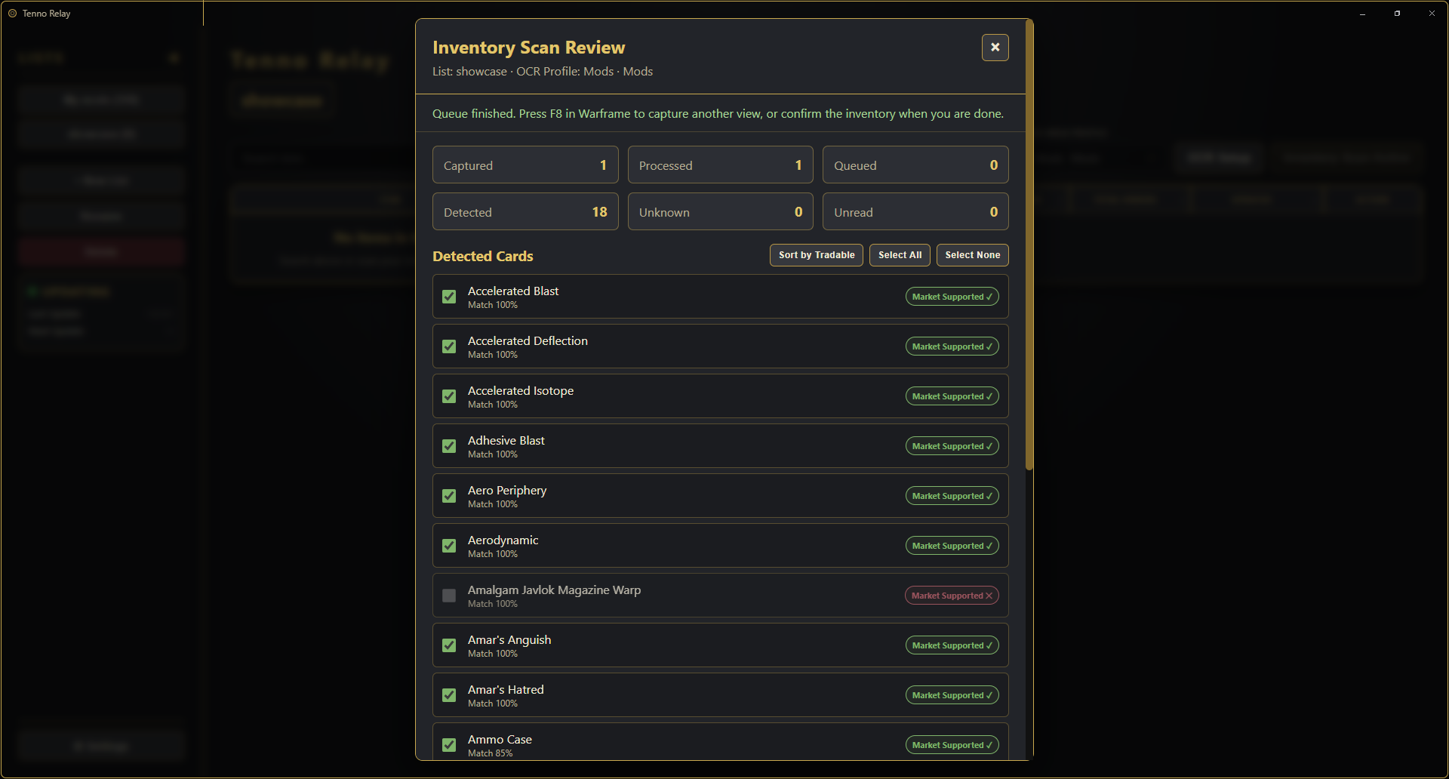Click Market Supported badge for Accelerated Blast
This screenshot has height=779, width=1449.
(952, 297)
